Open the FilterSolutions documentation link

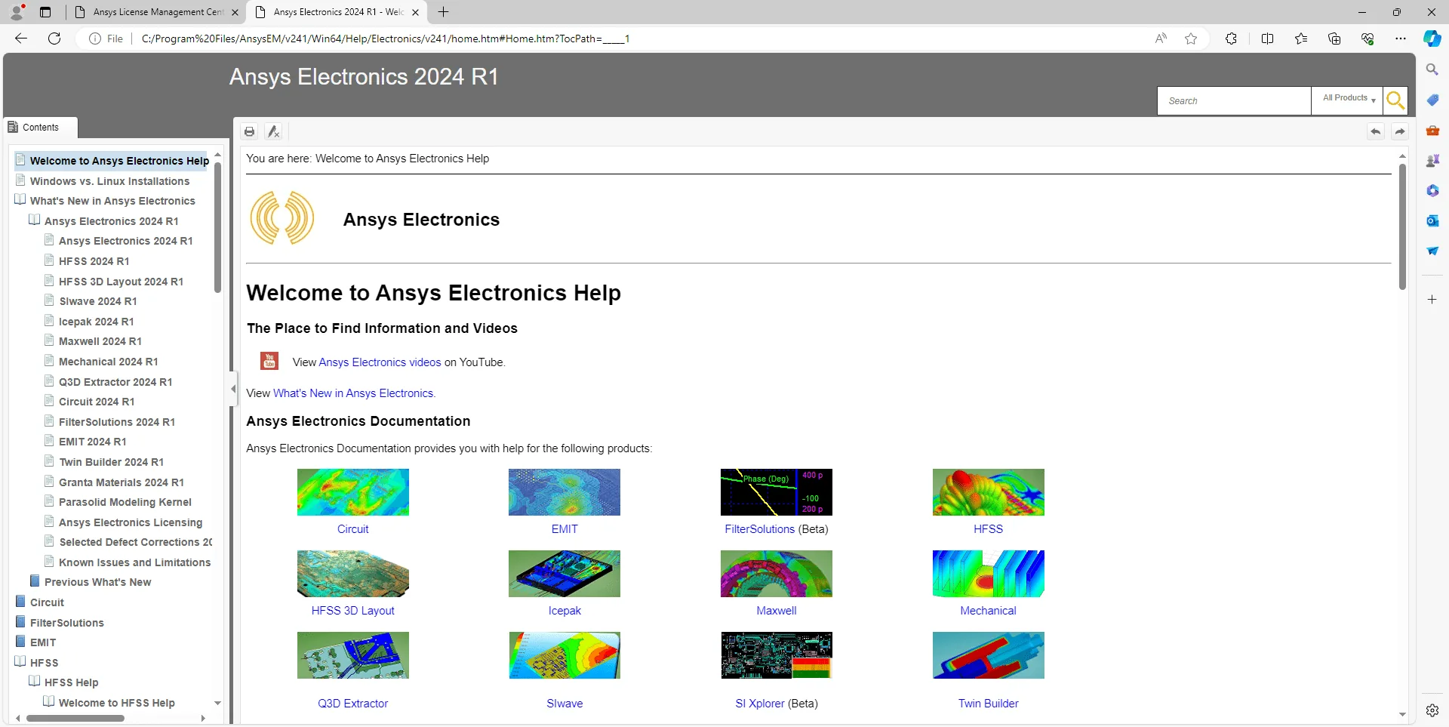(760, 529)
